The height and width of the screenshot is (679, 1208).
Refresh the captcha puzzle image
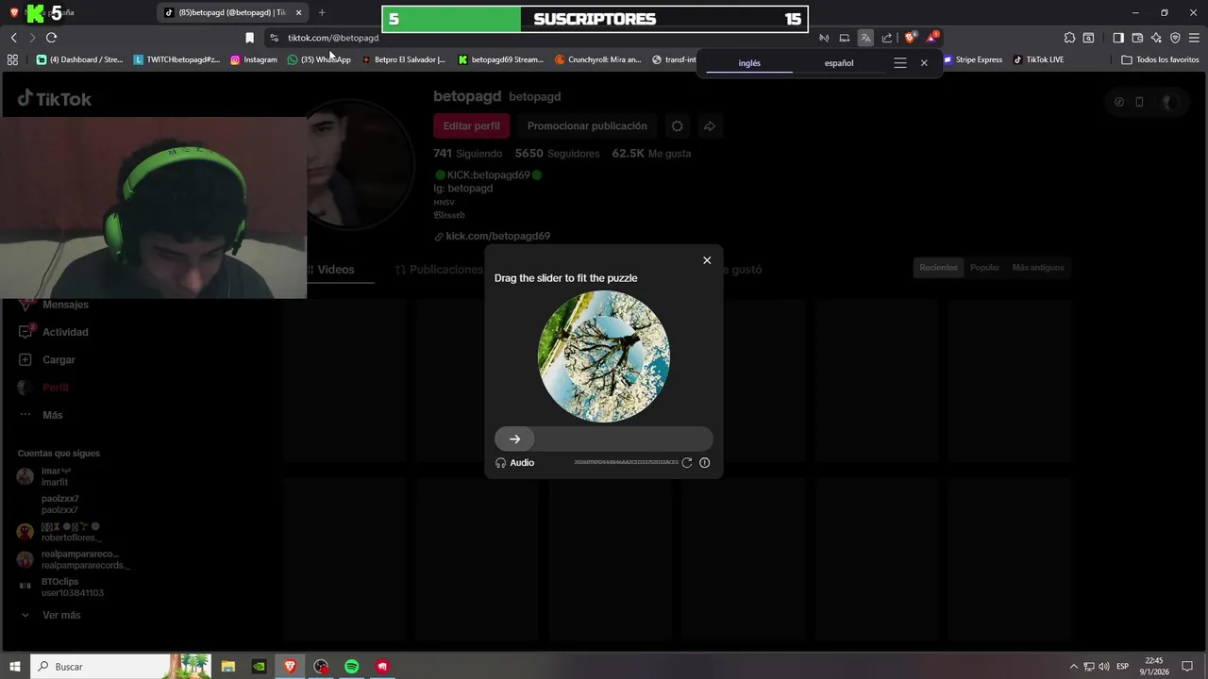[x=687, y=463]
